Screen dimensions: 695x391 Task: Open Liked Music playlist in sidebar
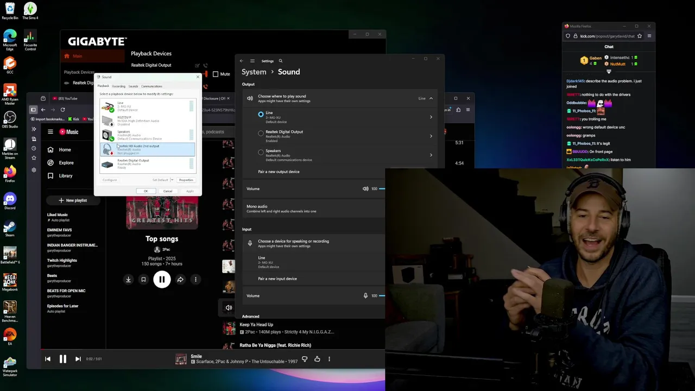(58, 217)
